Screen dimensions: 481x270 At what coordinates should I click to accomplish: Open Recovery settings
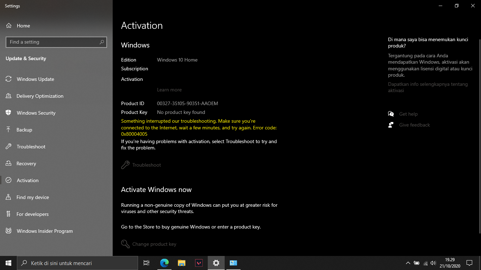(x=26, y=163)
